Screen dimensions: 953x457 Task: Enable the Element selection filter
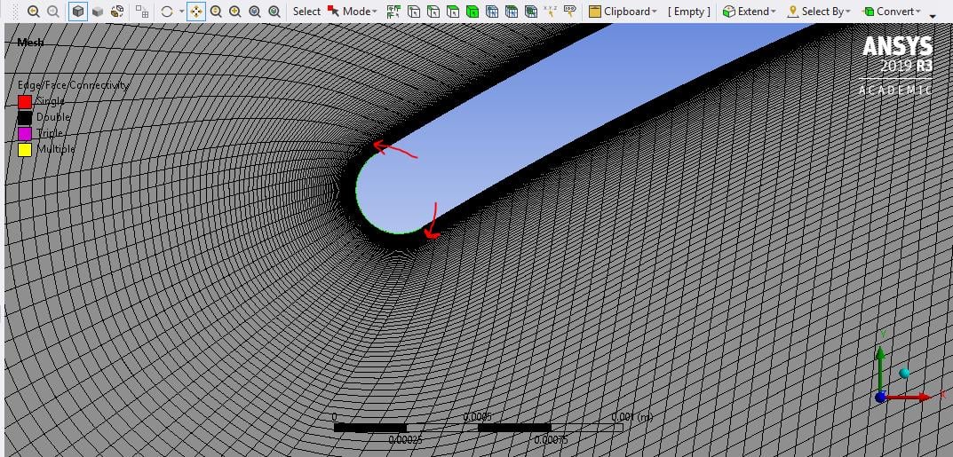tap(530, 11)
